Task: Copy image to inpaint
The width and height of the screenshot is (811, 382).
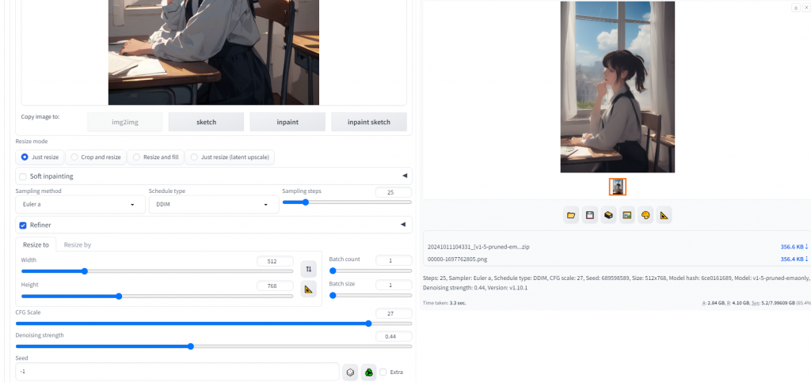Action: pos(287,123)
